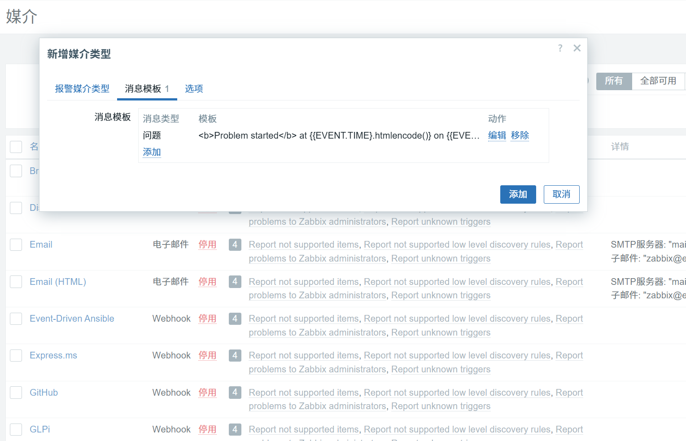Open 'Report unknown triggers' in the GitHub row
This screenshot has height=441, width=686.
(441, 406)
